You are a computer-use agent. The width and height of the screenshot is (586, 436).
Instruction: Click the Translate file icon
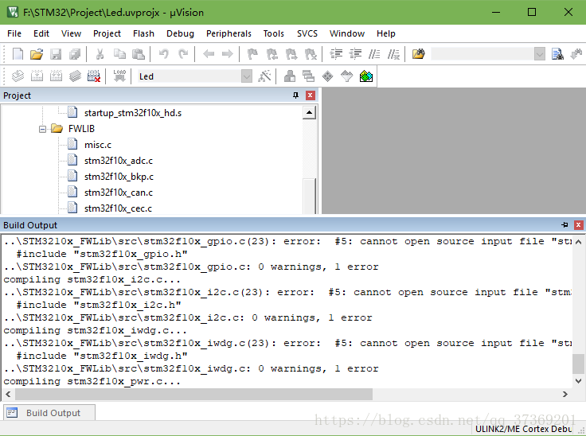point(18,76)
